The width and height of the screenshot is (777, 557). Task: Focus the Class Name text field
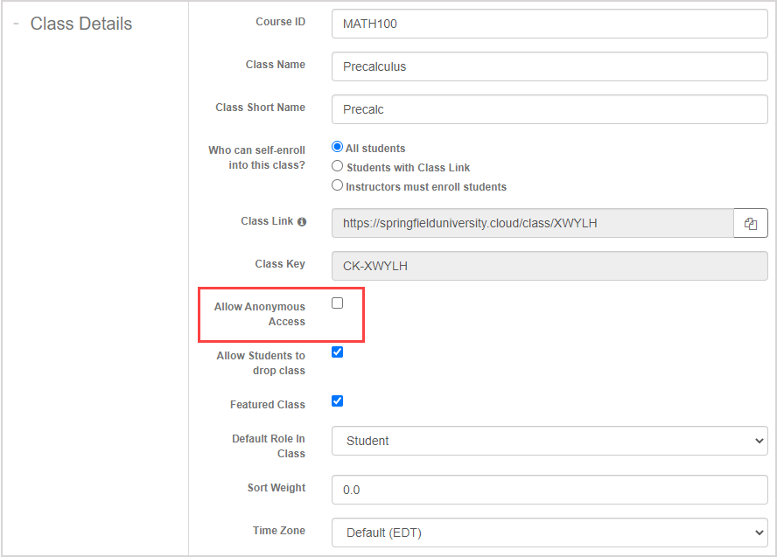[x=549, y=66]
